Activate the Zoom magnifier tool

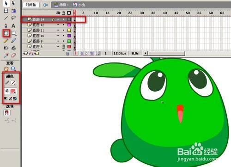pyautogui.click(x=13, y=68)
